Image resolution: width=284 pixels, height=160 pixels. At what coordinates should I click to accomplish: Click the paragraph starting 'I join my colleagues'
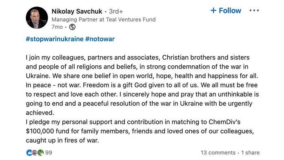click(x=142, y=85)
